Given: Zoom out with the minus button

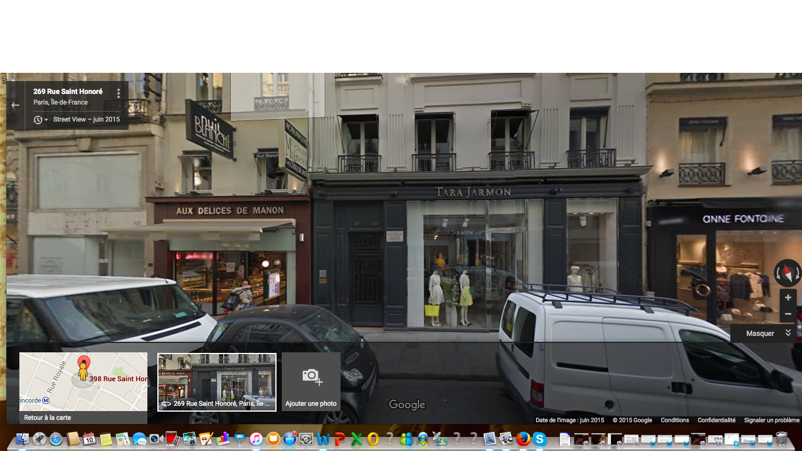Looking at the screenshot, I should coord(788,314).
